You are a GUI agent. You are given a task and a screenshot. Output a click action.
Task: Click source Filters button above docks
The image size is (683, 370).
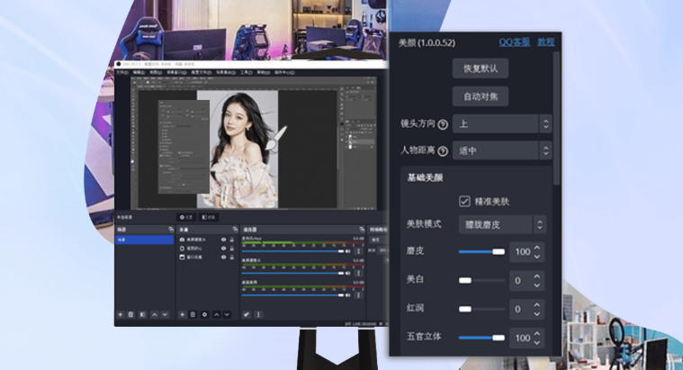click(209, 217)
